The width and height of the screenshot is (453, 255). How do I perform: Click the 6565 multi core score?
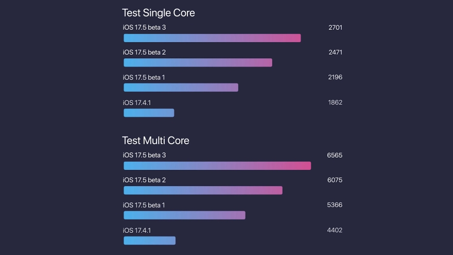click(x=335, y=155)
